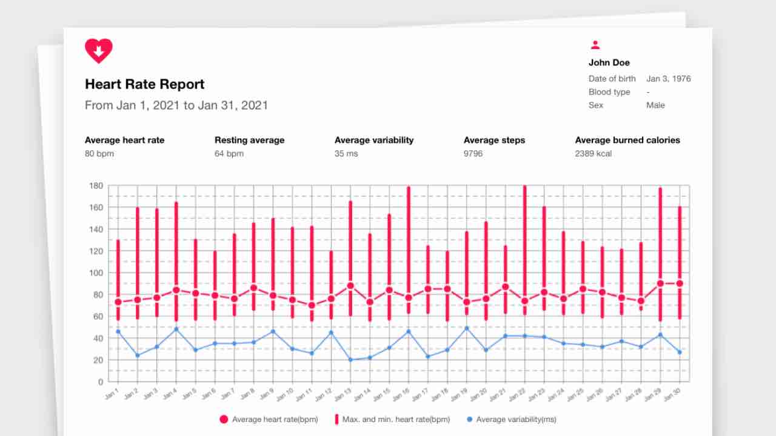Click the Jan 8 x-axis label
Screen dimensions: 776x436
click(247, 394)
